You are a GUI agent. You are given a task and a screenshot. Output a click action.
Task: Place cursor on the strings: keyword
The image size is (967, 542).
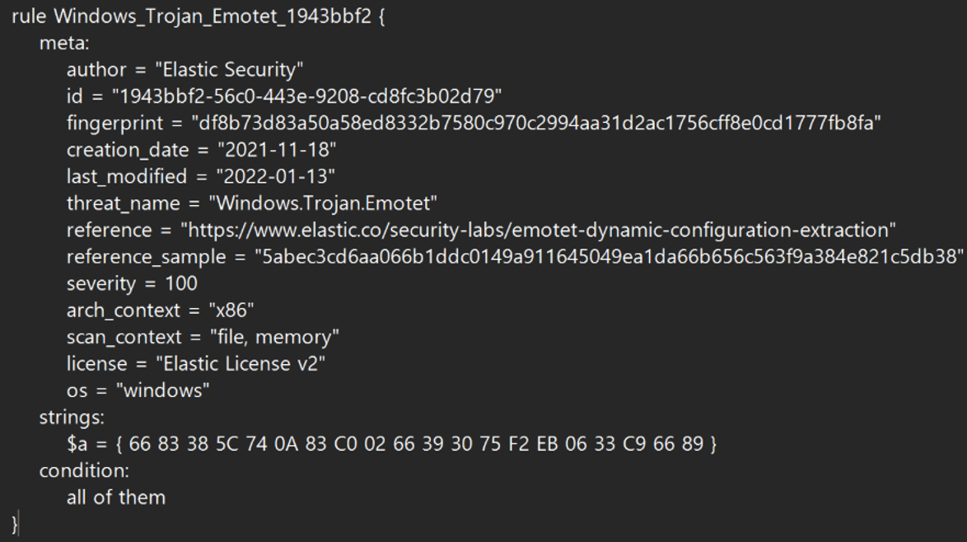[x=70, y=417]
